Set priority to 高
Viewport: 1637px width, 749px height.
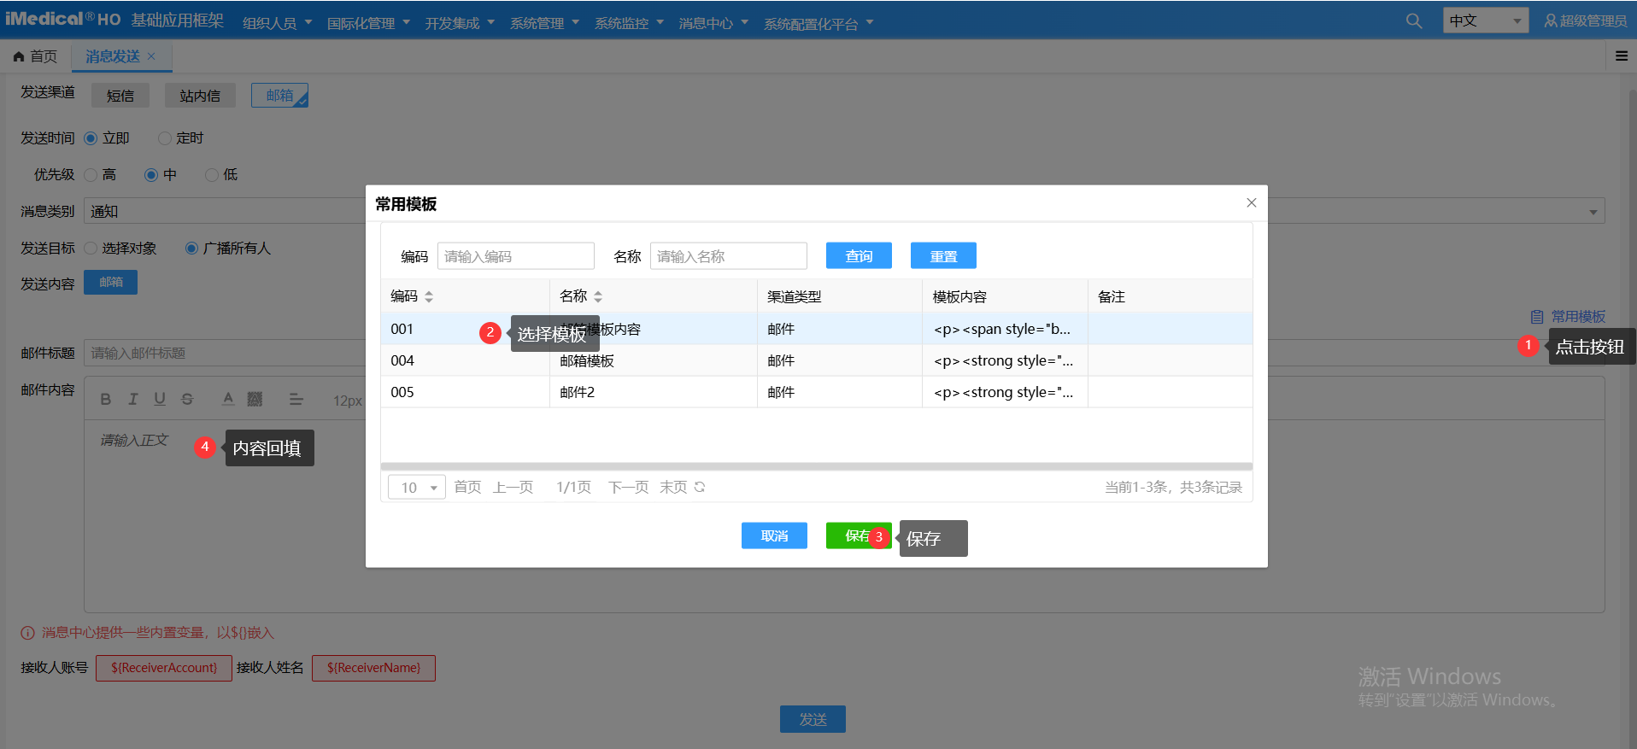91,175
